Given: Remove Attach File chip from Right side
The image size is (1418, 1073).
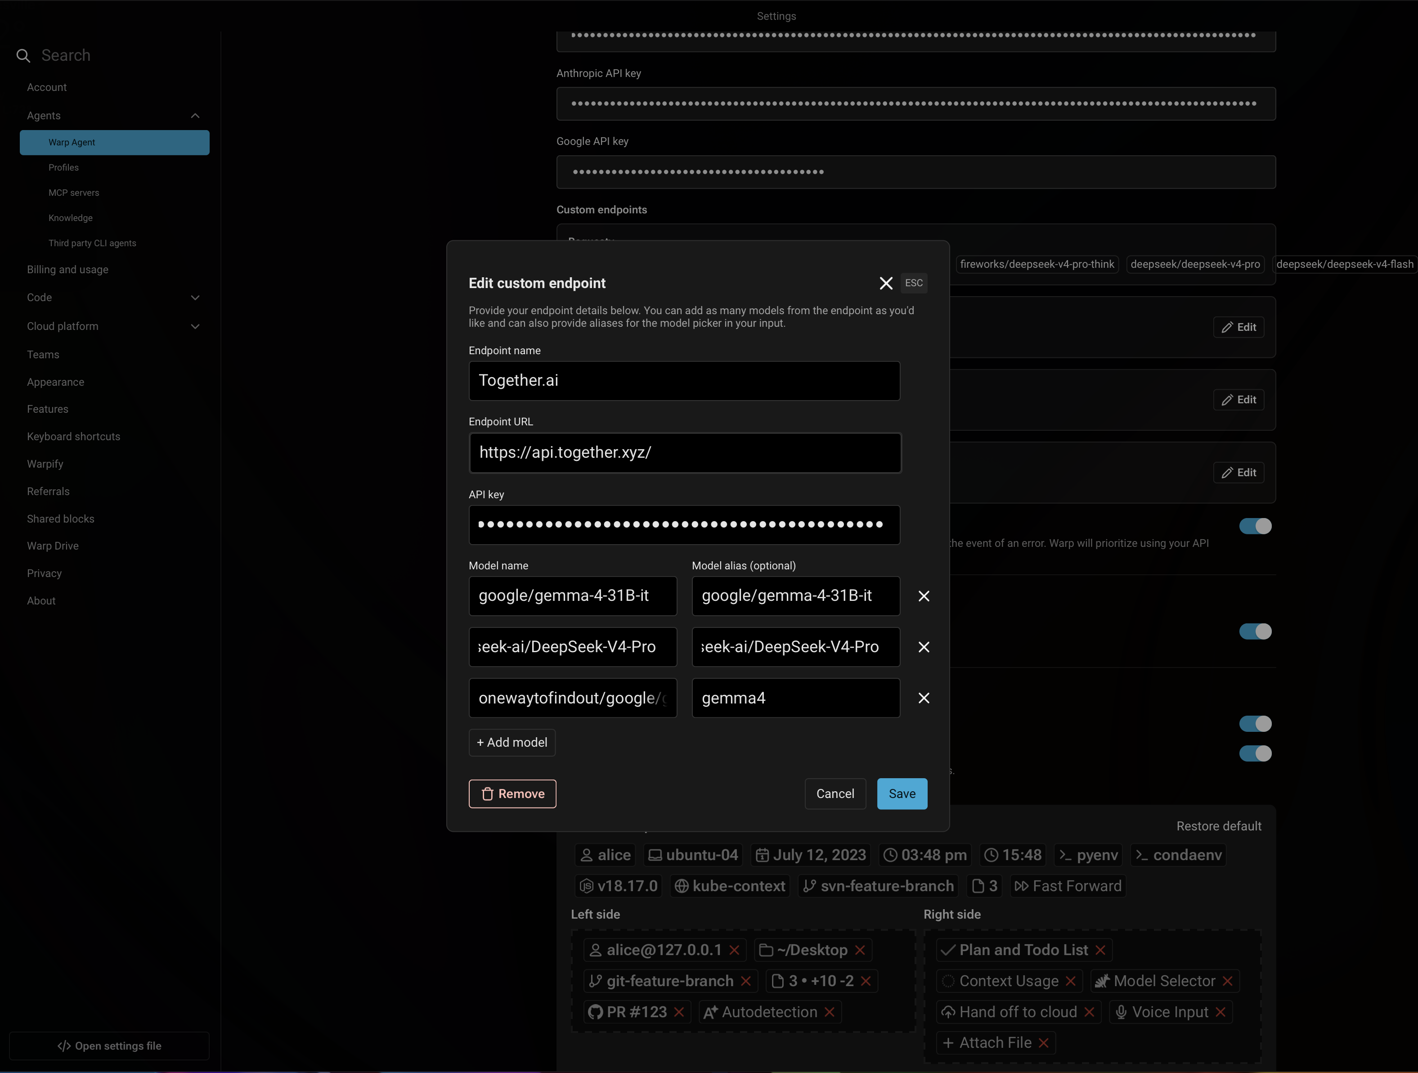Looking at the screenshot, I should [1044, 1043].
